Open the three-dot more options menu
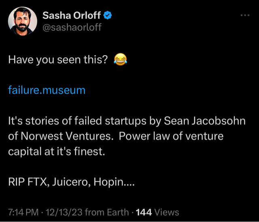The width and height of the screenshot is (259, 222). 245,15
